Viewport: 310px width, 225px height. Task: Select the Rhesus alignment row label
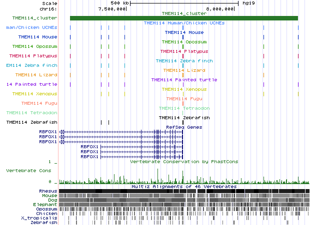47,191
